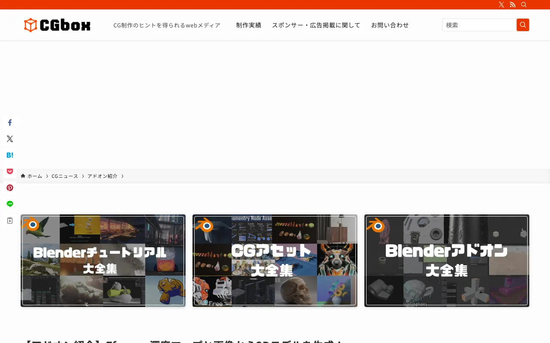Screen dimensions: 550x343
Task: Share on LINE via sidebar icon
Action: coord(10,204)
